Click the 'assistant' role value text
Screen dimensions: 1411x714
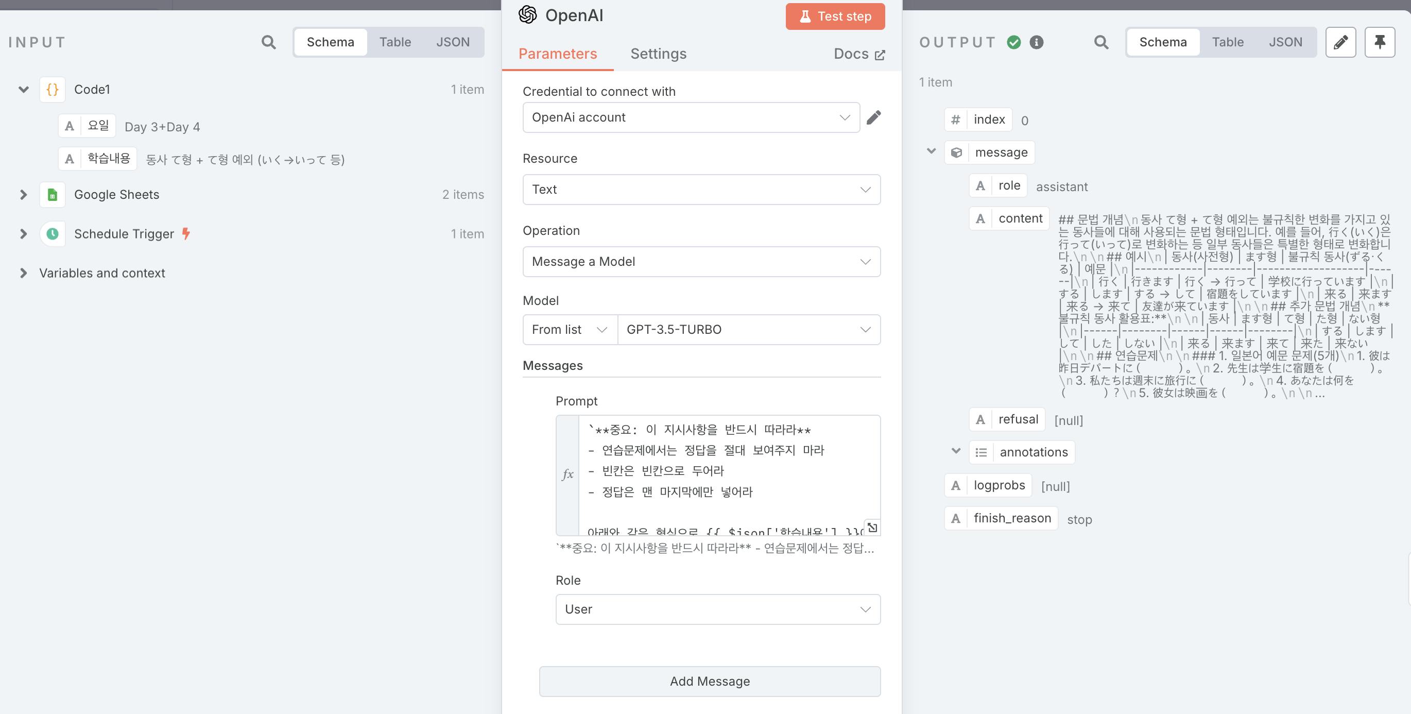[x=1061, y=187]
